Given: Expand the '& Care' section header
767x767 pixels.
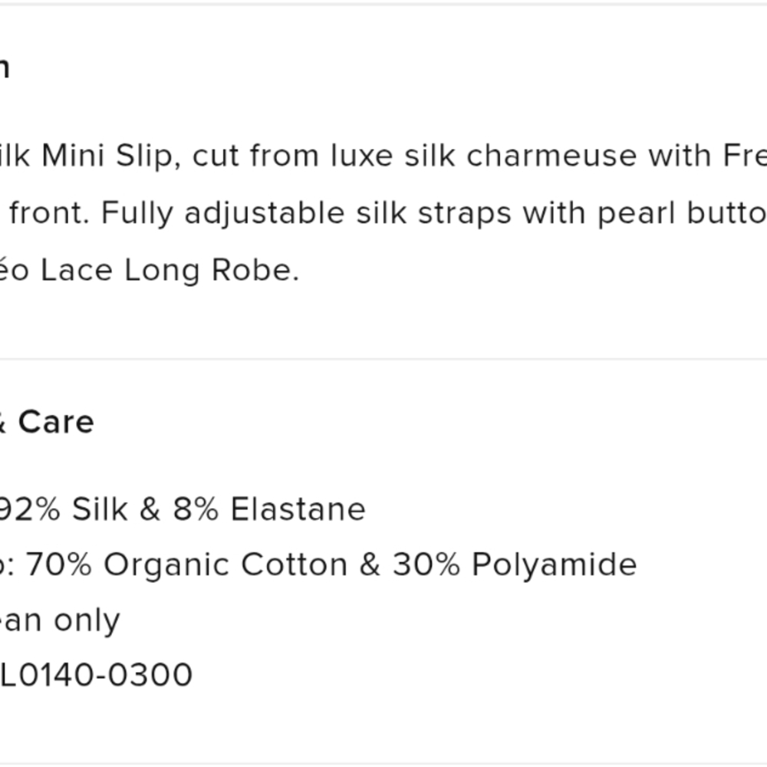Looking at the screenshot, I should (47, 422).
